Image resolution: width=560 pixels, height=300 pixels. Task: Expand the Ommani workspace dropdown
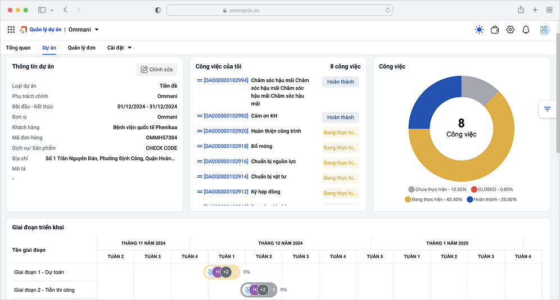pyautogui.click(x=97, y=30)
